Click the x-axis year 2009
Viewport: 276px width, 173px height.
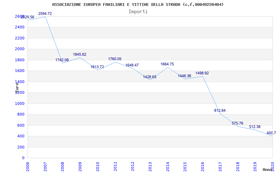coord(80,167)
